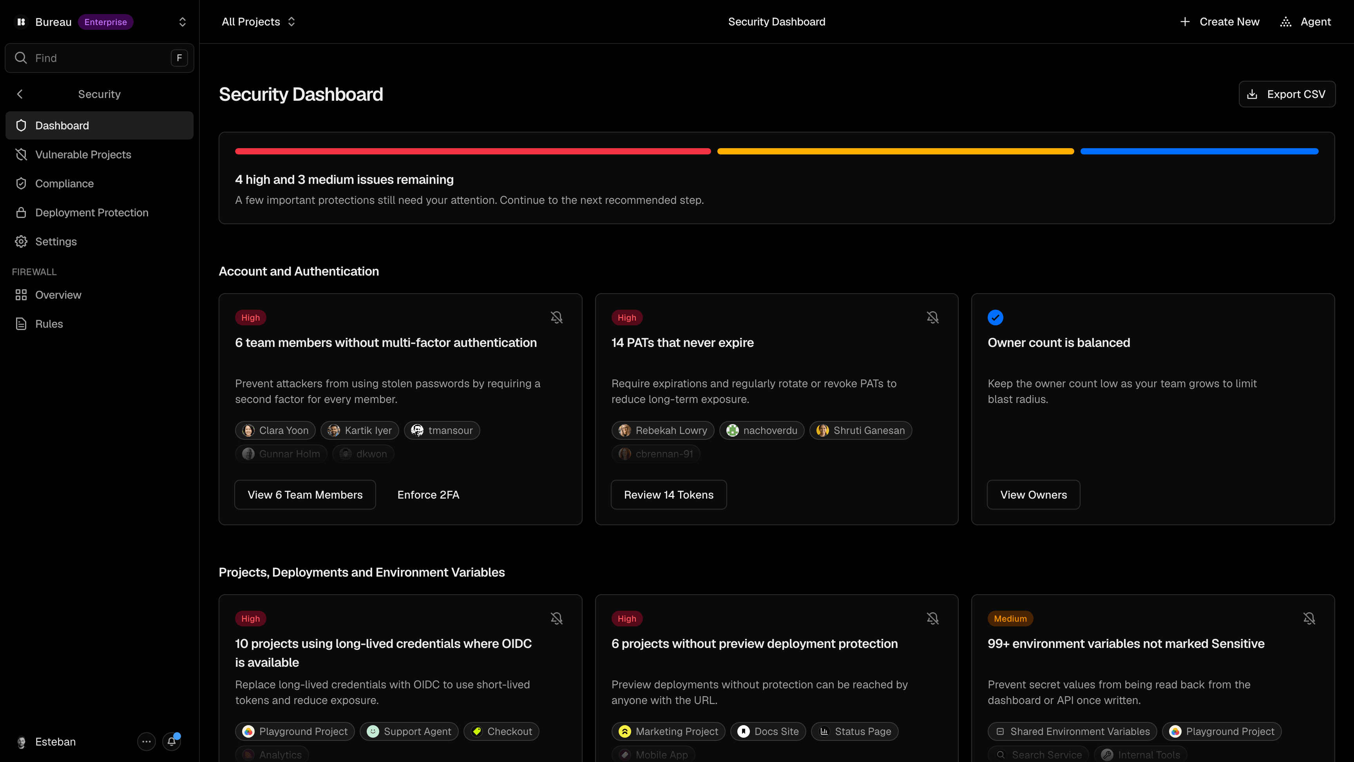This screenshot has height=762, width=1354.
Task: Select the Shruti Ganesan chip
Action: pyautogui.click(x=860, y=431)
